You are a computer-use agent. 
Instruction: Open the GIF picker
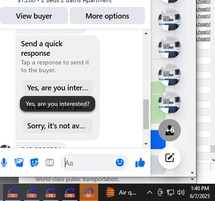click(x=50, y=163)
